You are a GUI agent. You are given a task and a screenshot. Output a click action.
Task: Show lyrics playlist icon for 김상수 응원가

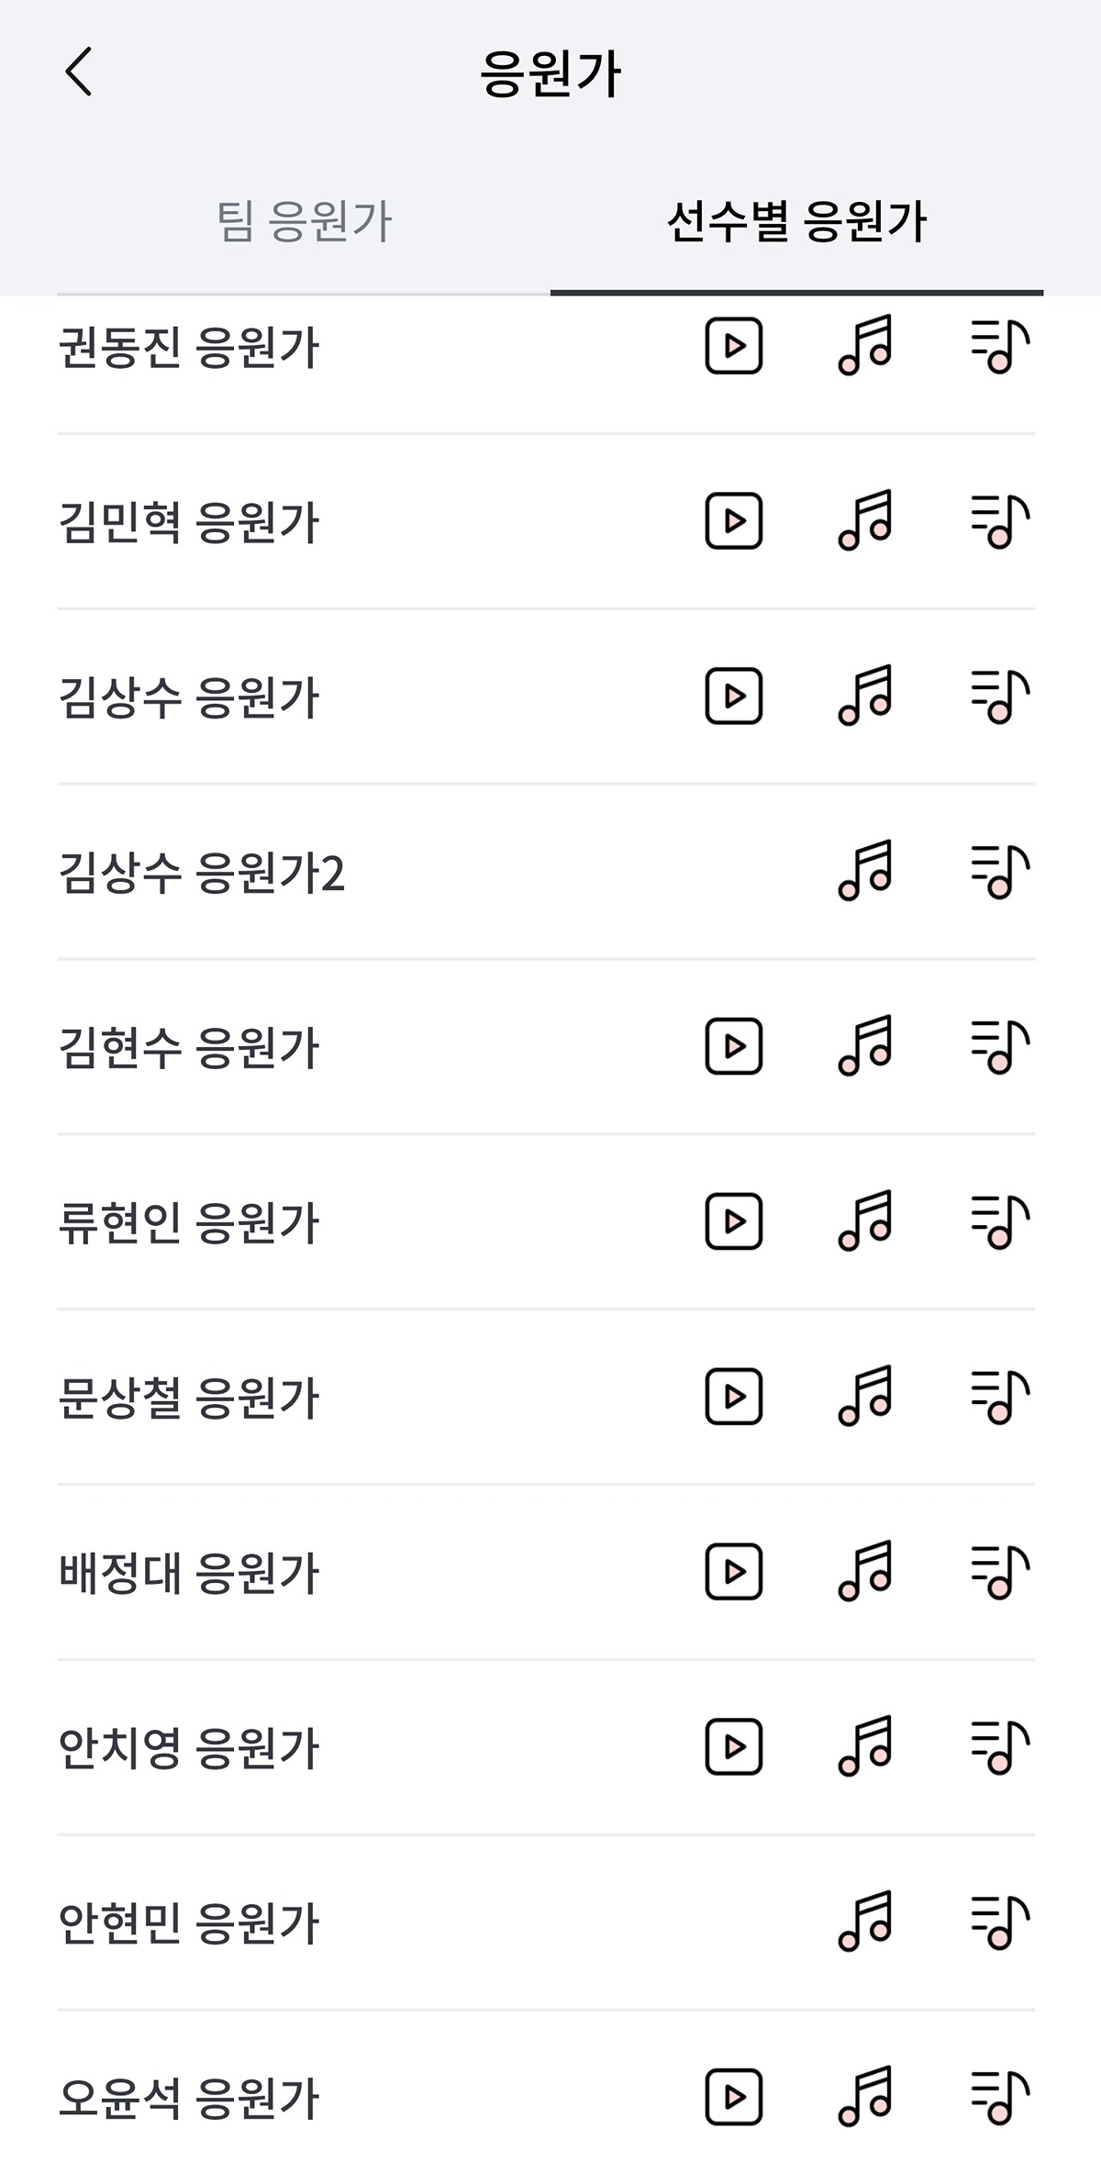tap(999, 697)
